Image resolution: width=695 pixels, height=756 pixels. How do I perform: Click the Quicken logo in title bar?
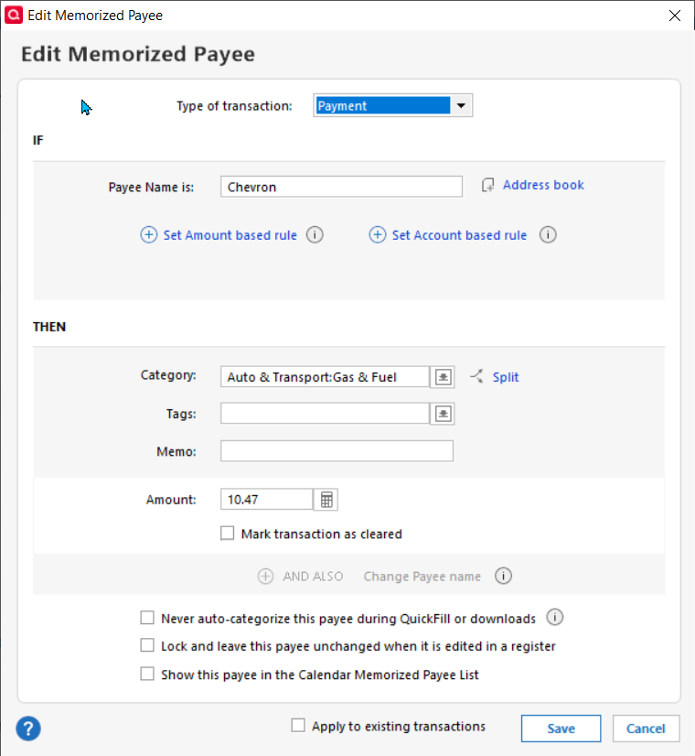point(14,15)
